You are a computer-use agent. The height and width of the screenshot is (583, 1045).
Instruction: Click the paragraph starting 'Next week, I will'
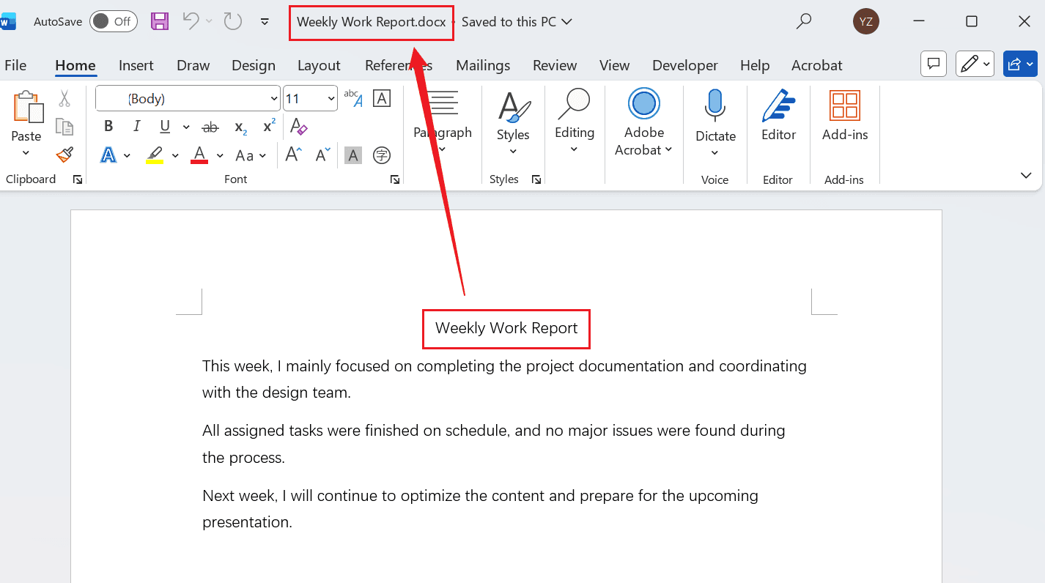pos(480,509)
